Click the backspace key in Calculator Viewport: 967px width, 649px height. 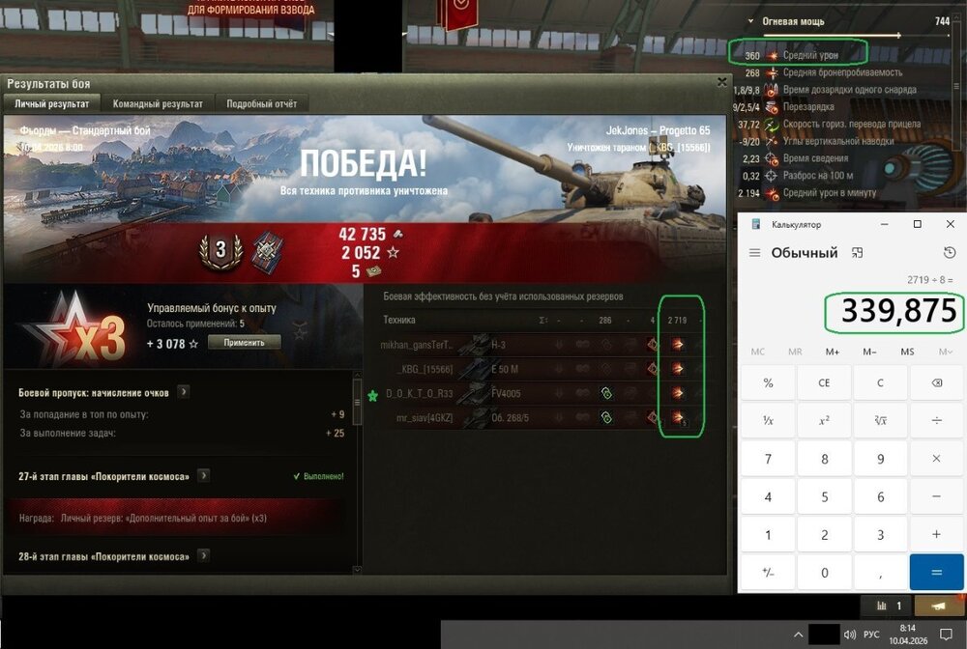[x=936, y=382]
